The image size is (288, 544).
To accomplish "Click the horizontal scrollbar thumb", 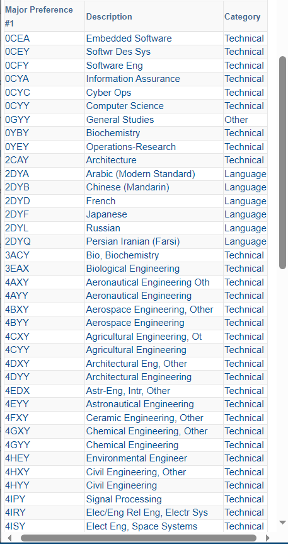I will click(x=138, y=538).
